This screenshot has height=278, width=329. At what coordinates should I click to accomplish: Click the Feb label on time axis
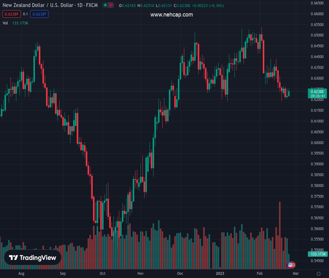260,274
